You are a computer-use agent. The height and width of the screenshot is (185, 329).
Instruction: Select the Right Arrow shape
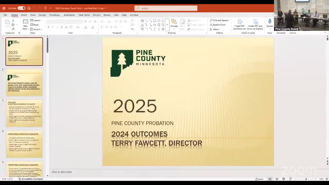click(x=155, y=25)
